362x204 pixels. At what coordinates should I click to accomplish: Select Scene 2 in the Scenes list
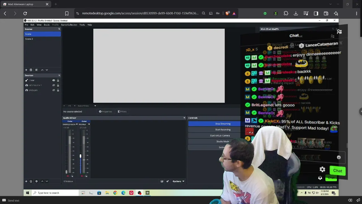pyautogui.click(x=42, y=39)
